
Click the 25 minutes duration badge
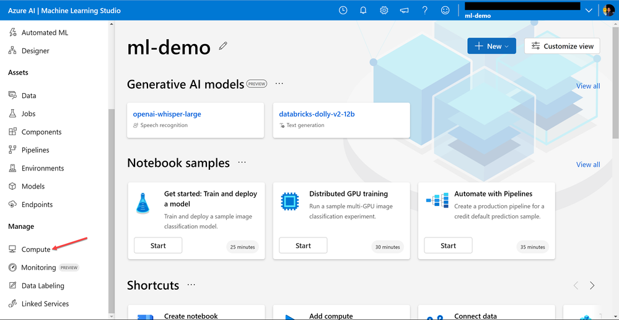242,247
